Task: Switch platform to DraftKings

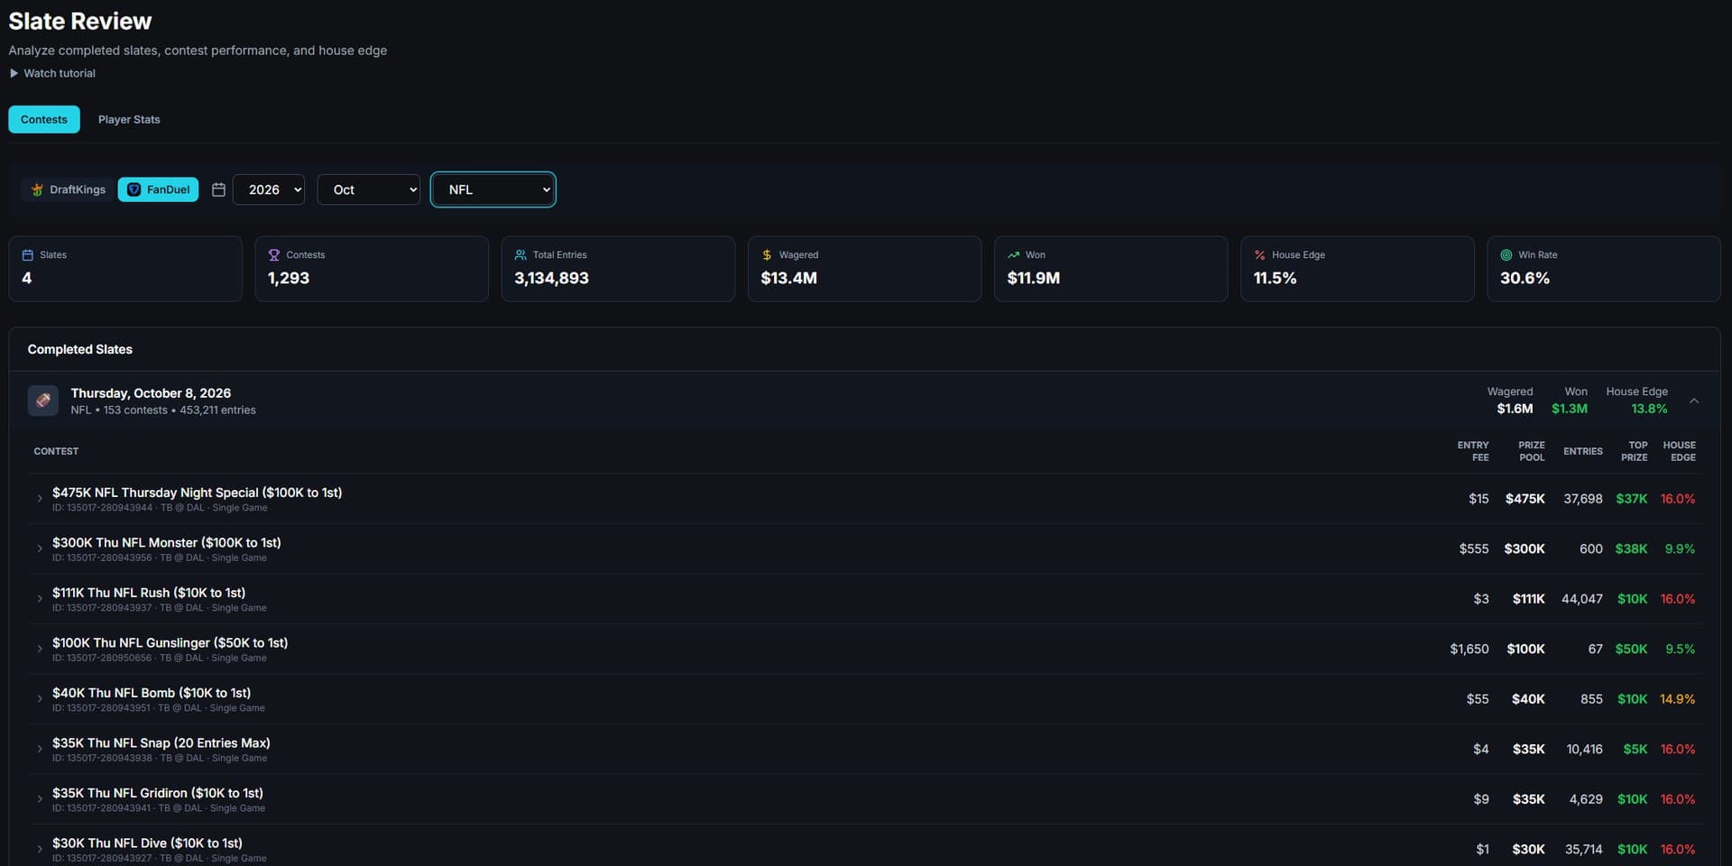Action: pos(68,189)
